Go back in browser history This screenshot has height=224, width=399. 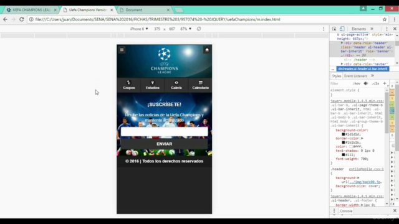(x=6, y=19)
